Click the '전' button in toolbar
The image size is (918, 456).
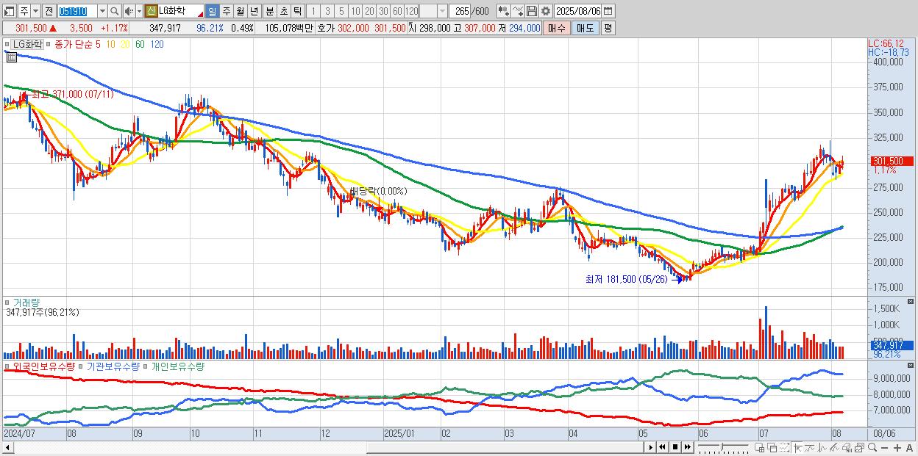[x=49, y=12]
